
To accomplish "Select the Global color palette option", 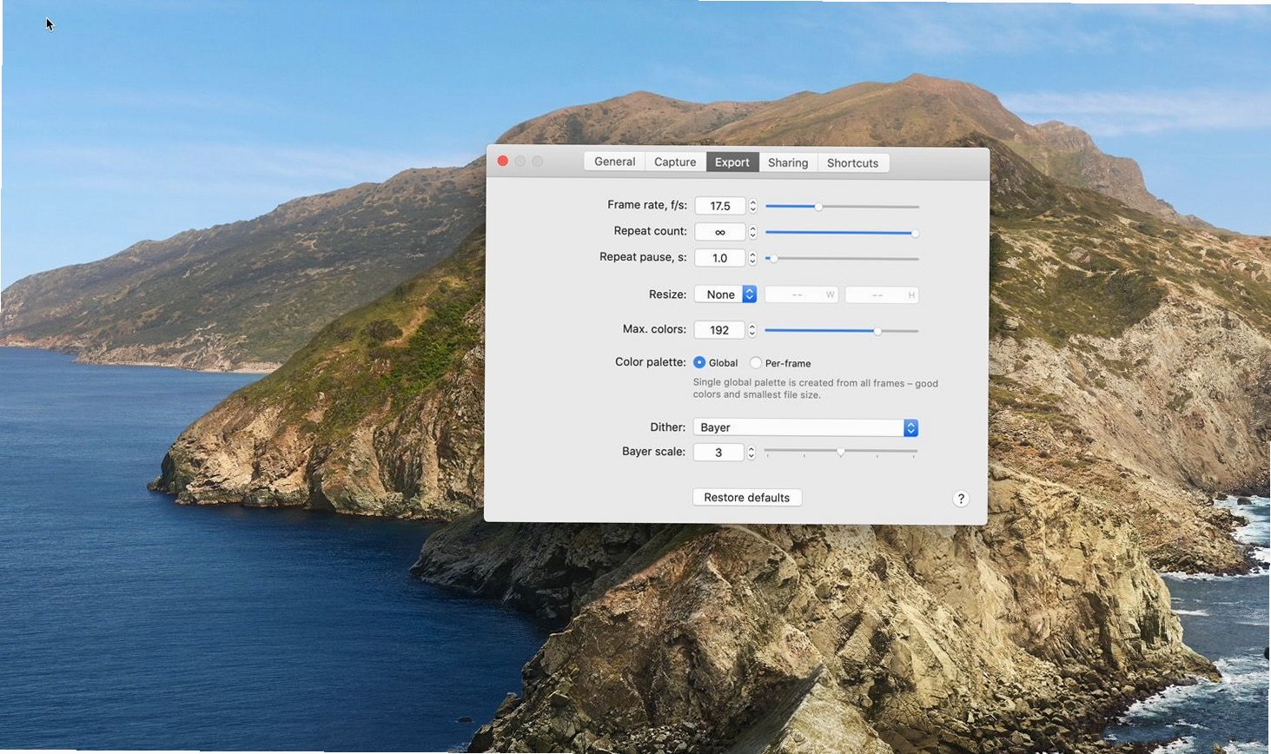I will [x=699, y=362].
